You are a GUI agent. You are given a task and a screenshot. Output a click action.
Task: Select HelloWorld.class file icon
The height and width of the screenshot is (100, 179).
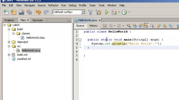[22, 38]
